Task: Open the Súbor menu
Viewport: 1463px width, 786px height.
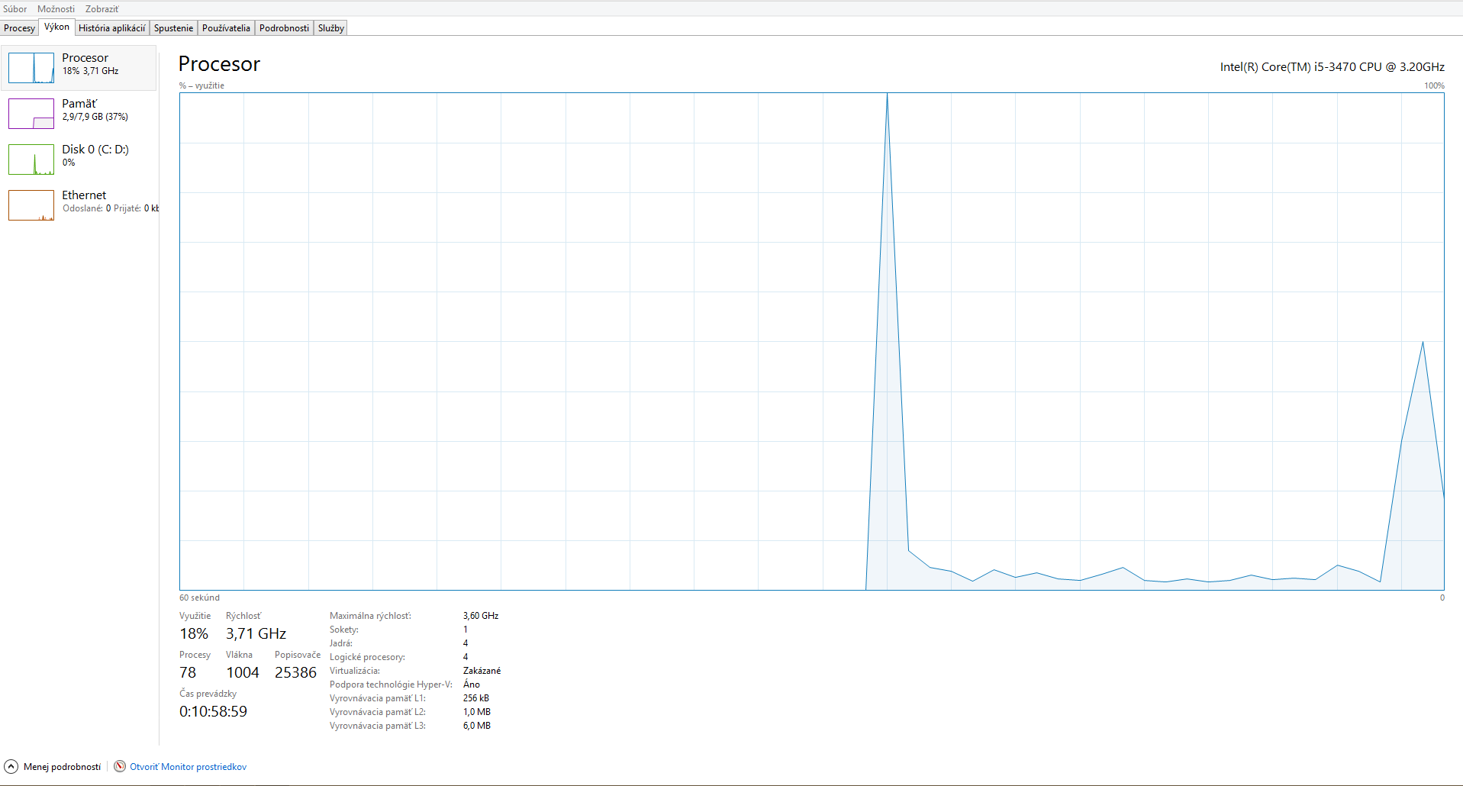Action: point(15,9)
